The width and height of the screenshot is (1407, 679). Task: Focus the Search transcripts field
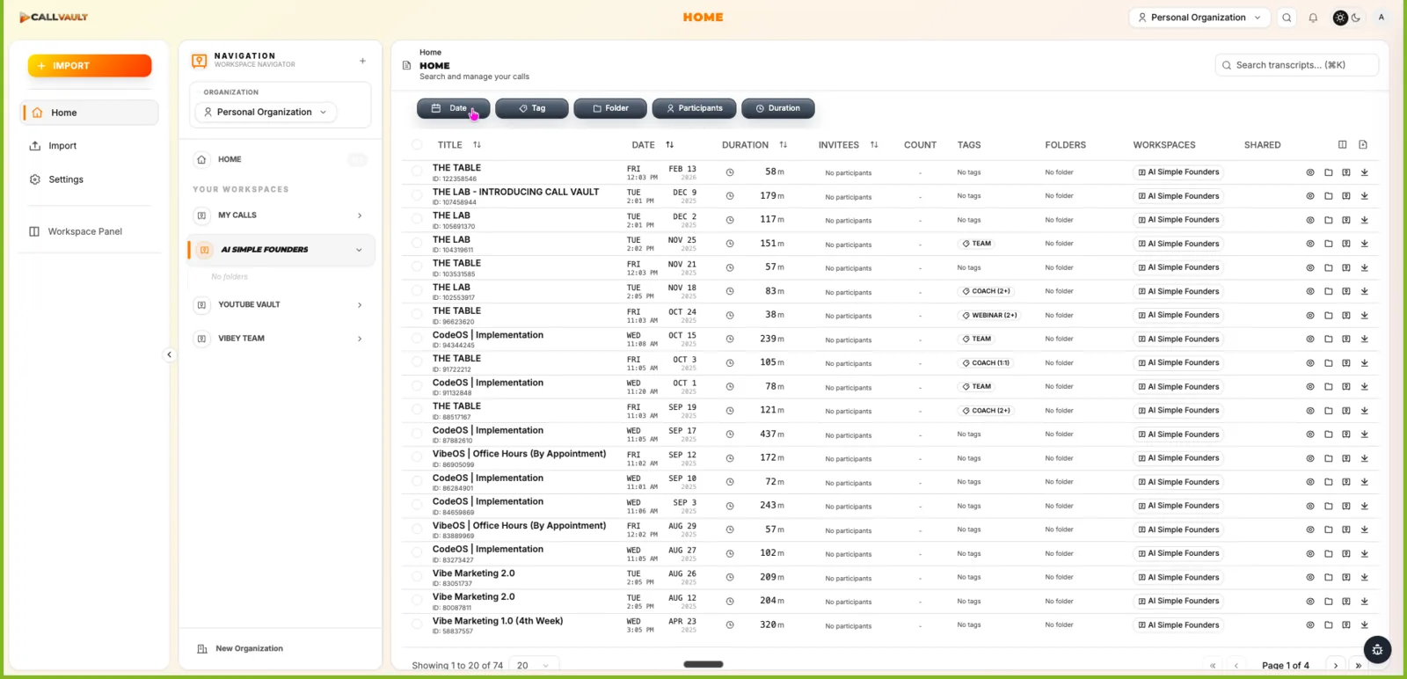(1297, 65)
